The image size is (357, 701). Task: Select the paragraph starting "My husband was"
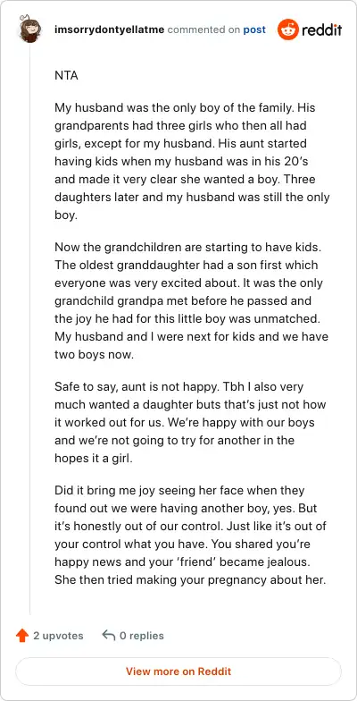click(192, 161)
